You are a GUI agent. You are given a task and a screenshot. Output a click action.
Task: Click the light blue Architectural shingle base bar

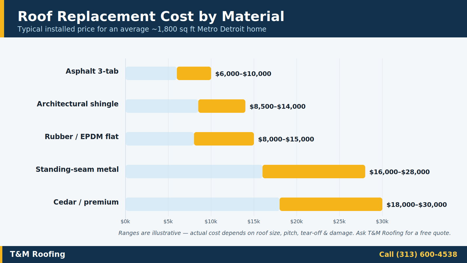162,106
